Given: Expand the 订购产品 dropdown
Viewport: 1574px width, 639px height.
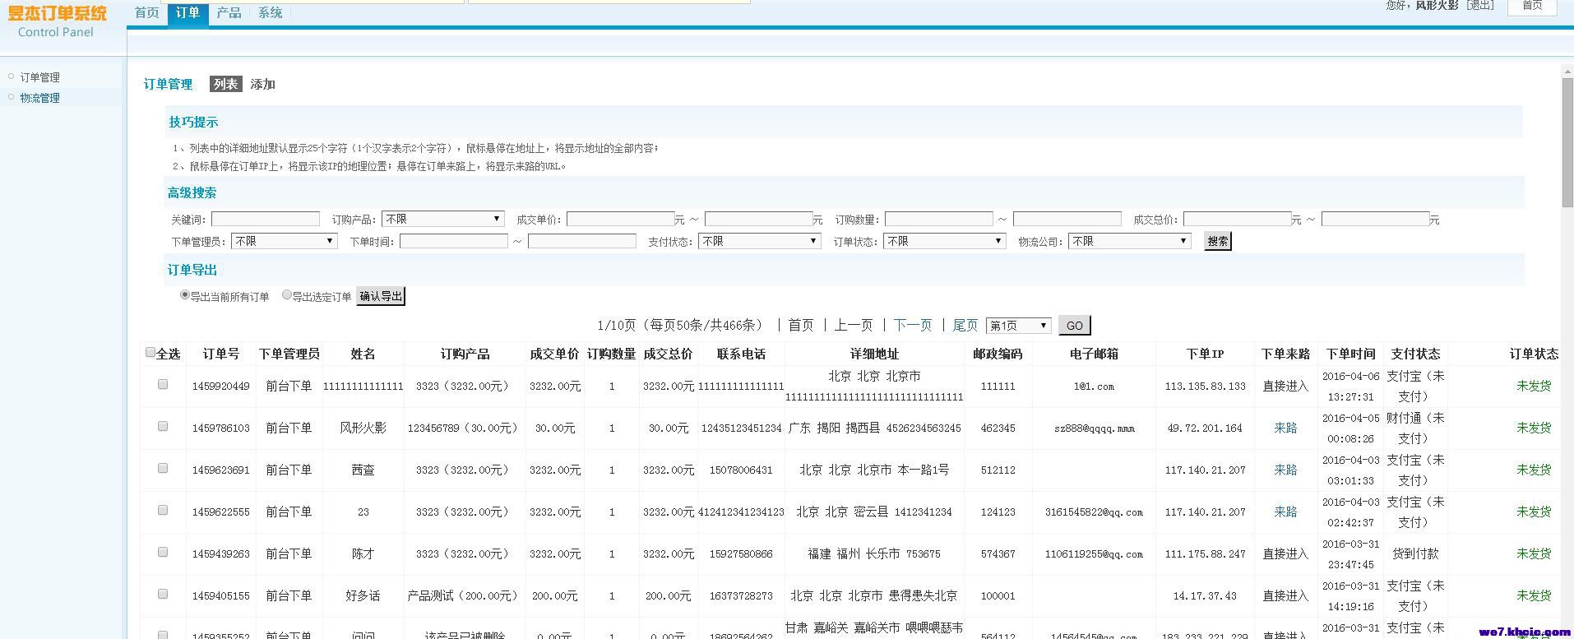Looking at the screenshot, I should [x=442, y=219].
